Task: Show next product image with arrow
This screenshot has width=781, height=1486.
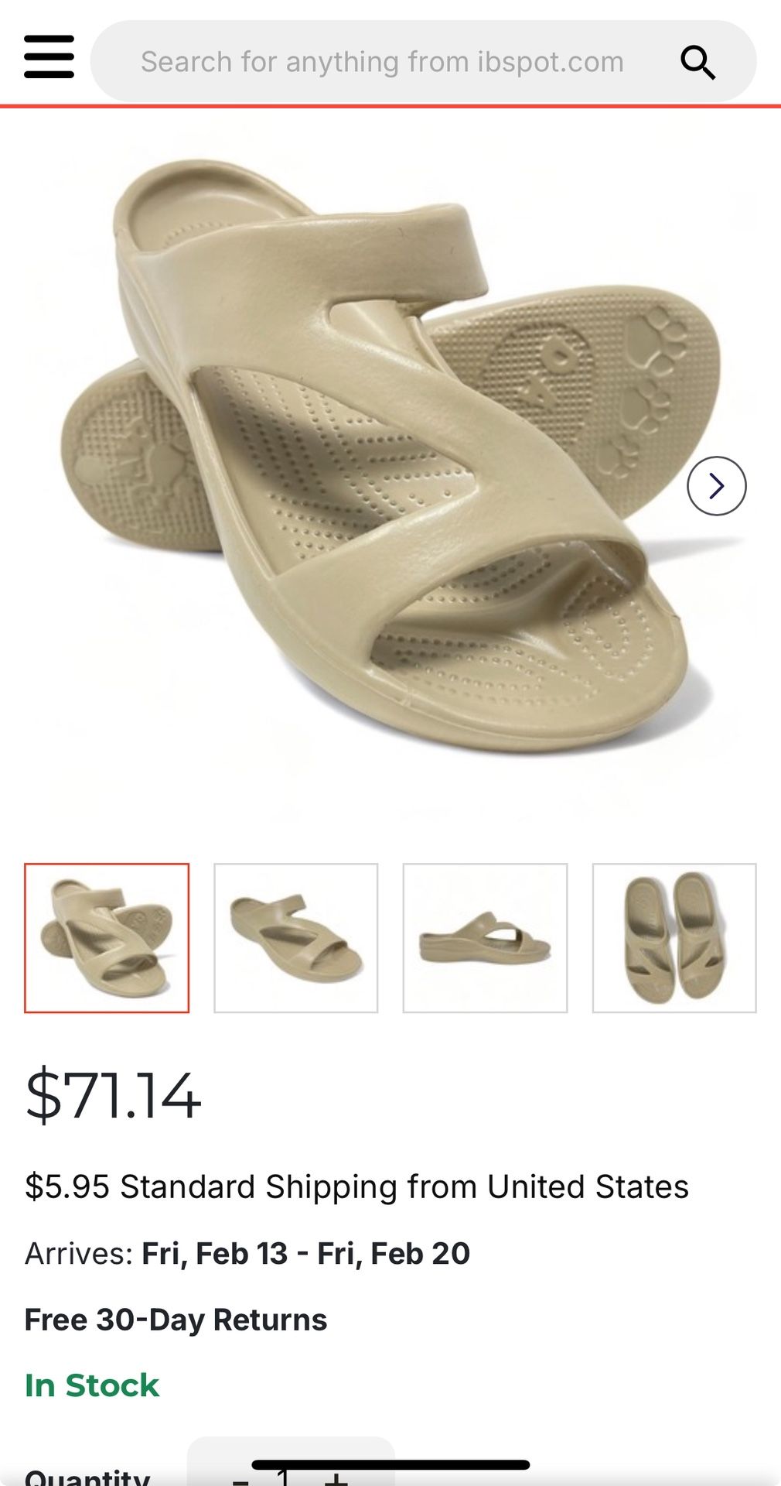Action: [x=716, y=486]
